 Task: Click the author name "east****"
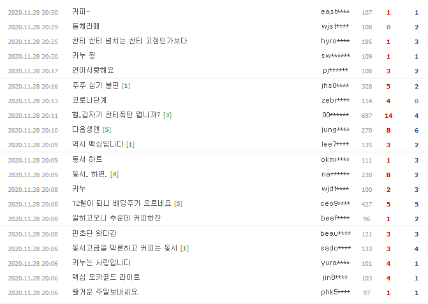click(335, 12)
